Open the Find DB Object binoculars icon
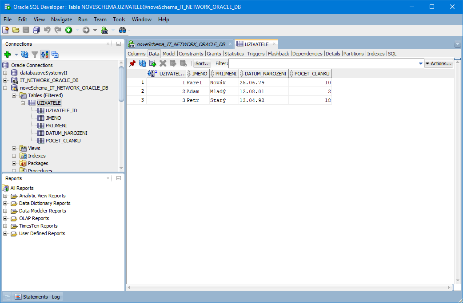Viewport: 463px width, 303px height. (x=123, y=30)
